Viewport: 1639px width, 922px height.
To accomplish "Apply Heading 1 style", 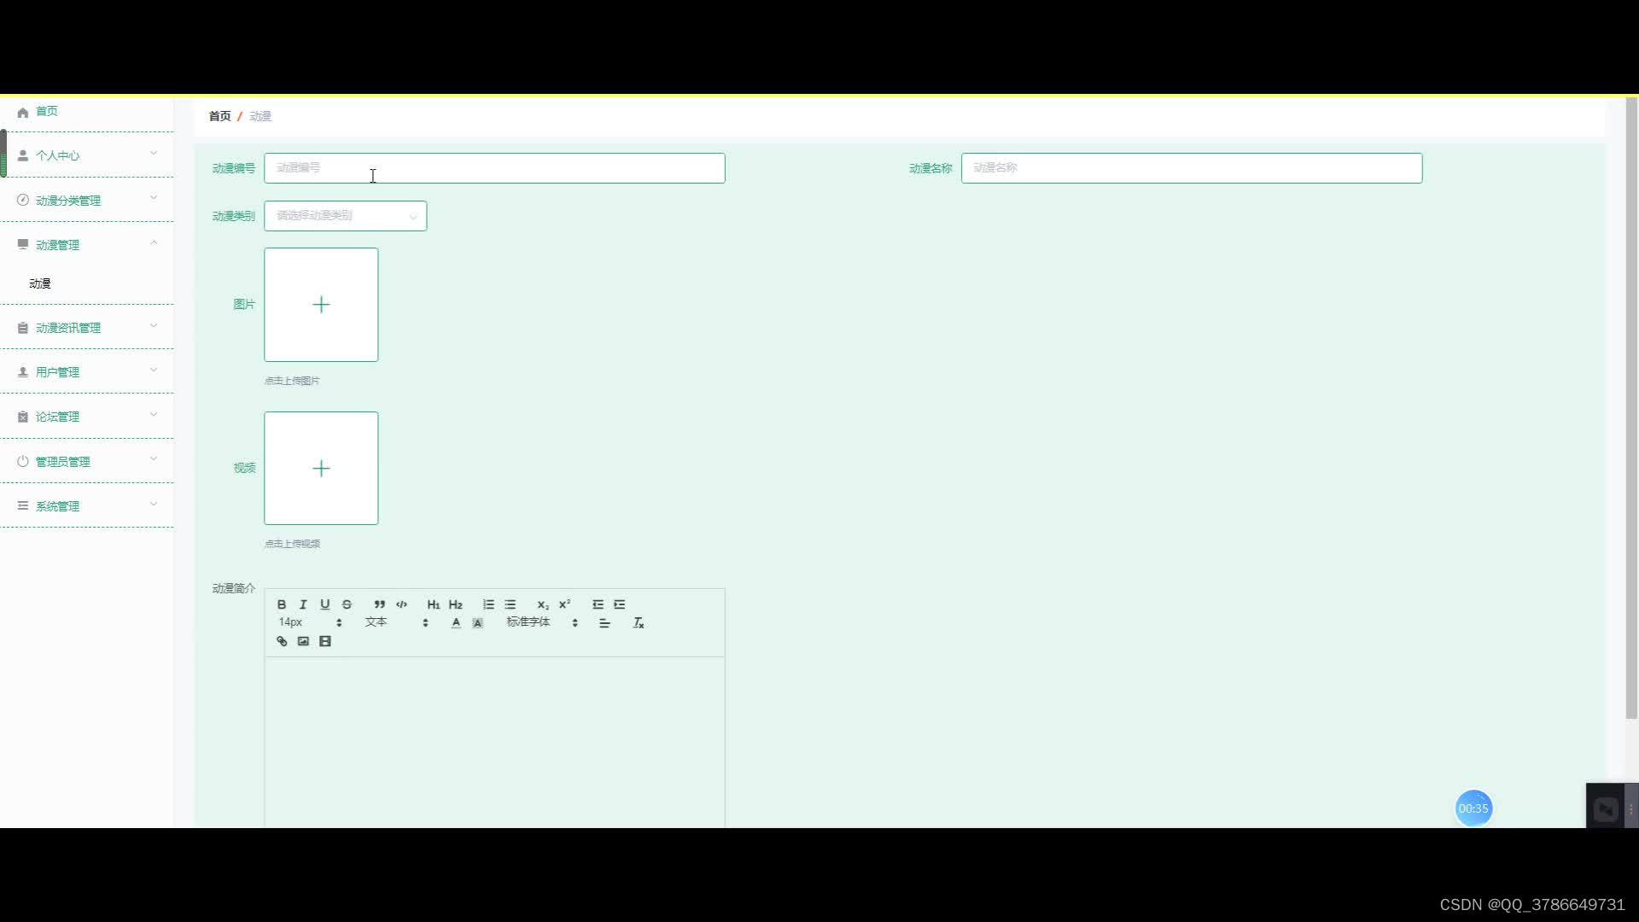I will point(434,604).
